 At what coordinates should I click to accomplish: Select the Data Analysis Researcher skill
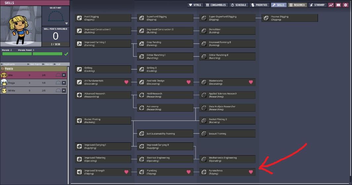pyautogui.click(x=227, y=108)
